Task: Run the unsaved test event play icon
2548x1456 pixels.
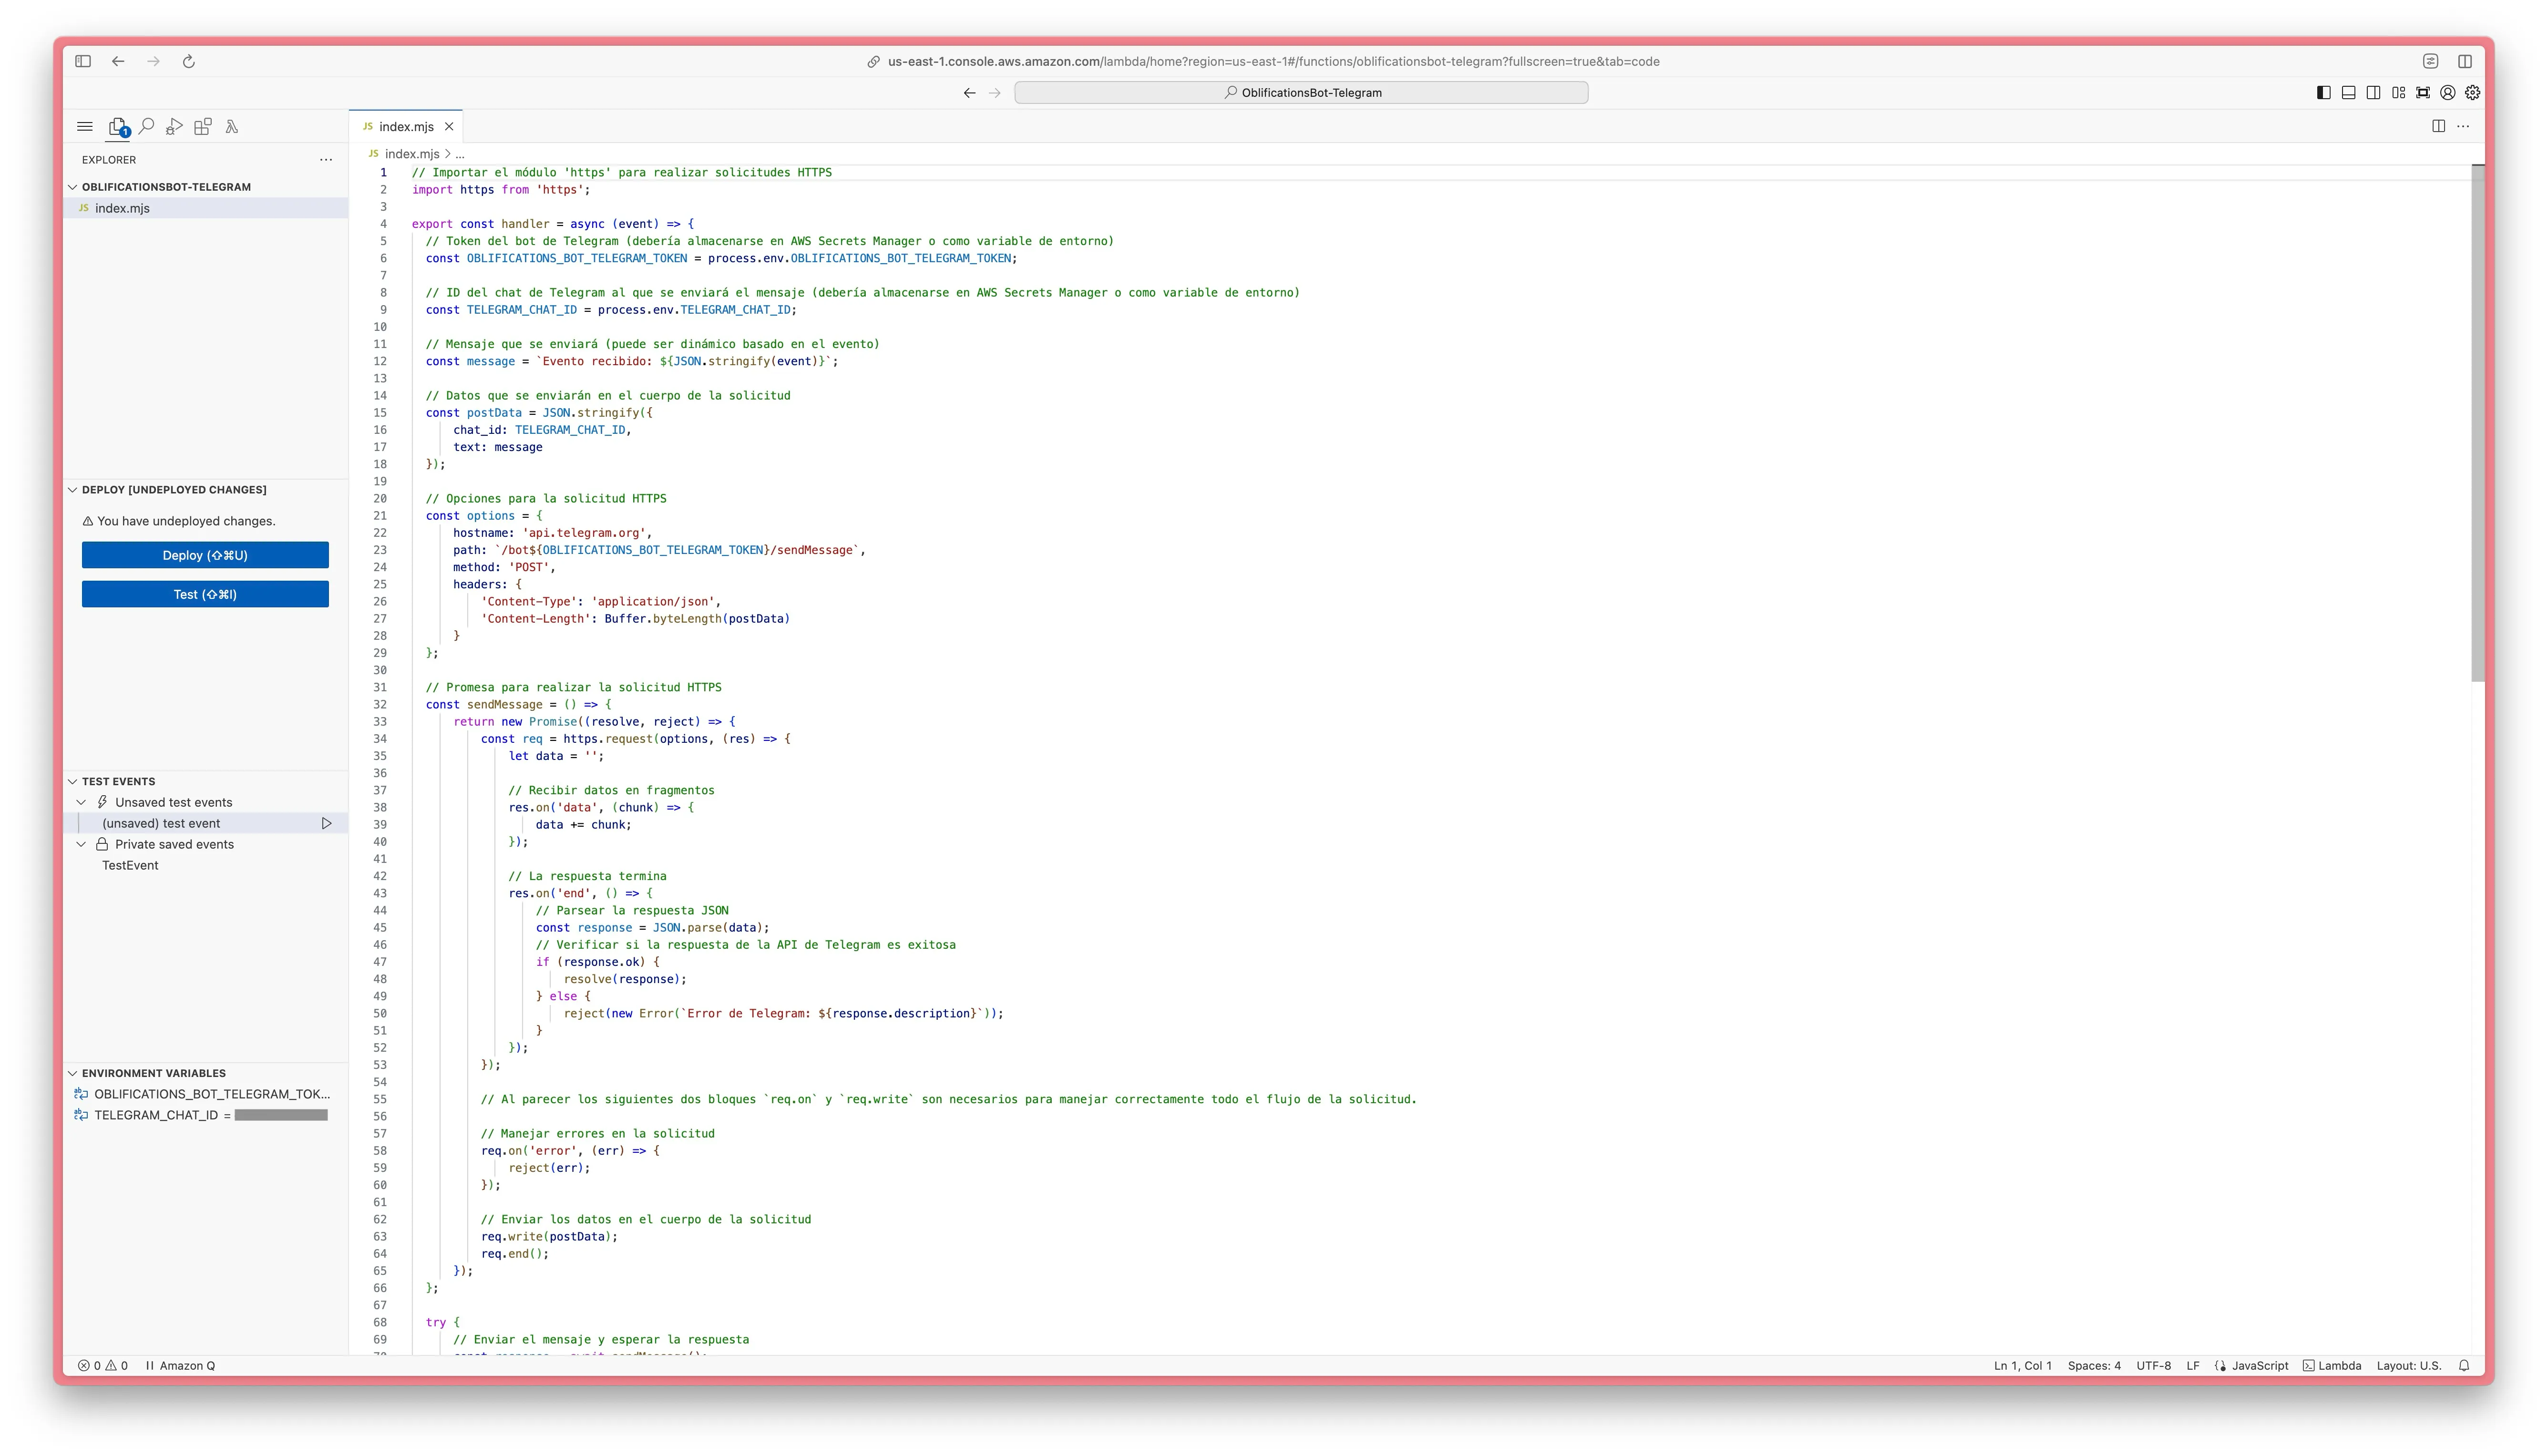Action: pyautogui.click(x=326, y=823)
